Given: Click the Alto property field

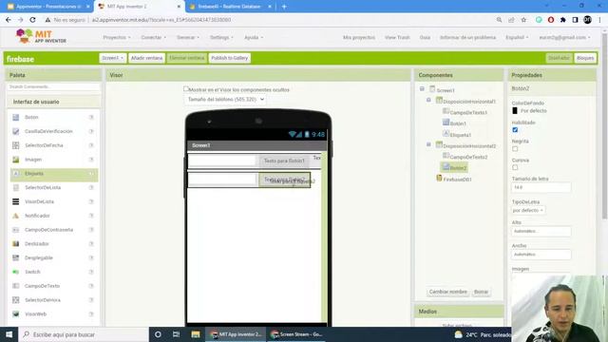Looking at the screenshot, I should pyautogui.click(x=541, y=231).
